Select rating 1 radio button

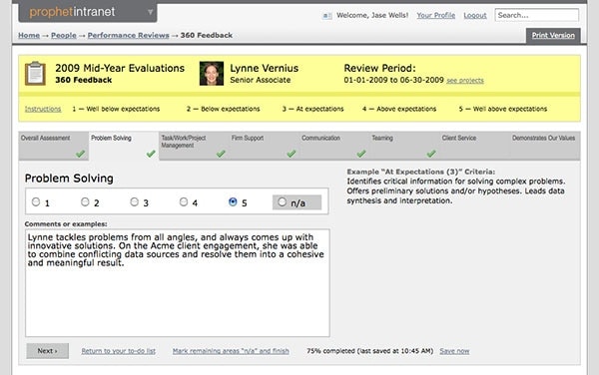tap(36, 201)
